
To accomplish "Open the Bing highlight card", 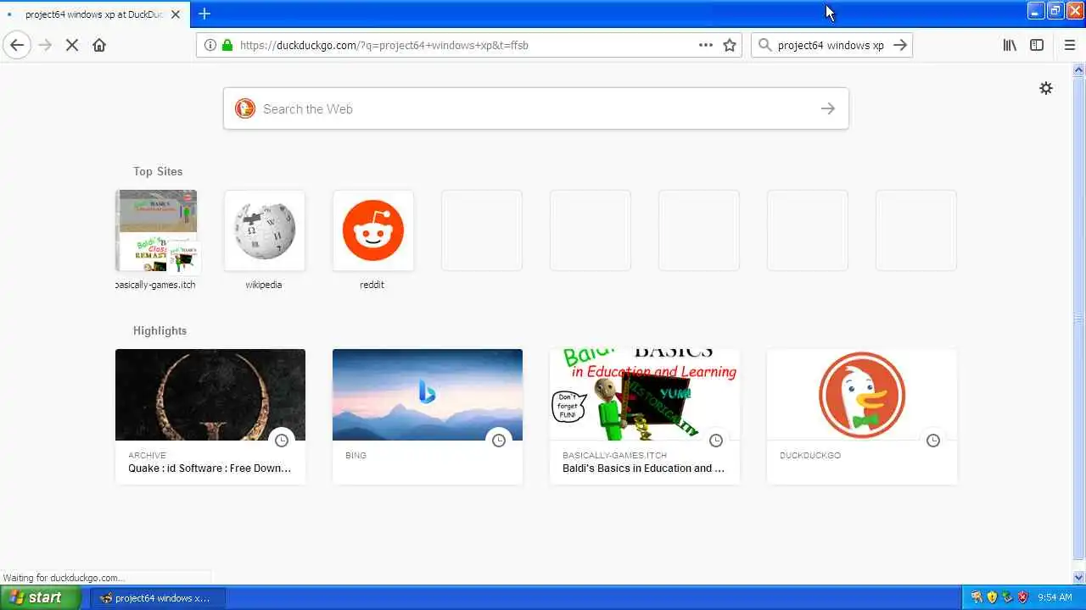I will click(x=428, y=416).
